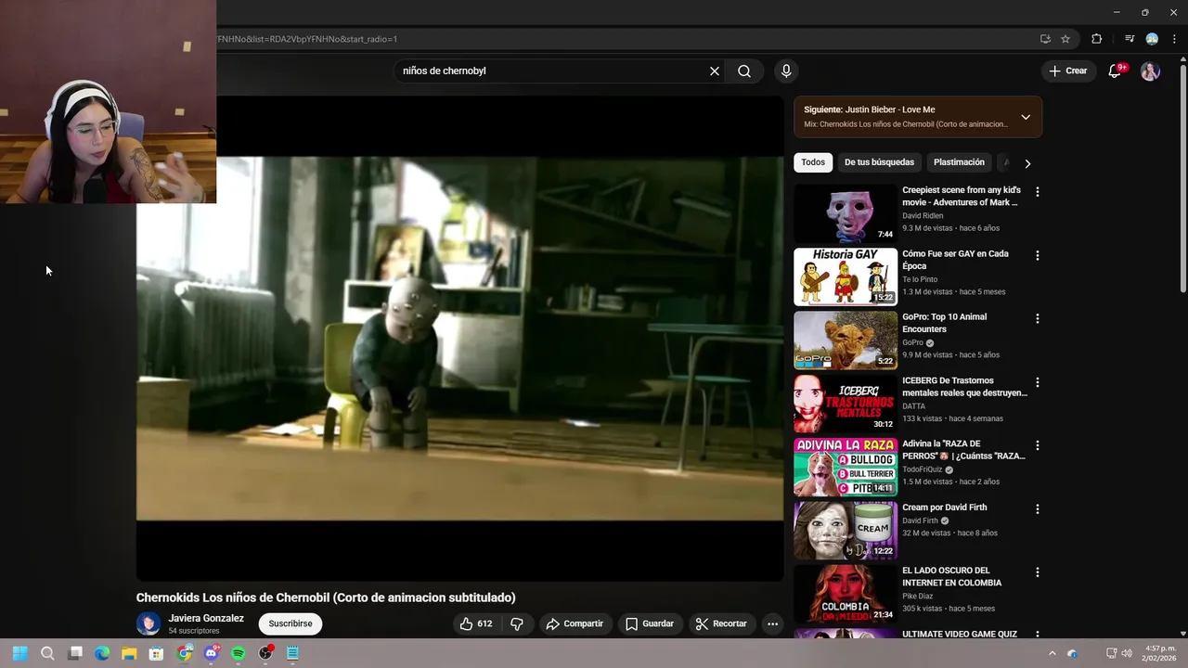The height and width of the screenshot is (668, 1188).
Task: Open Chrome extensions puzzle icon
Action: click(1097, 39)
